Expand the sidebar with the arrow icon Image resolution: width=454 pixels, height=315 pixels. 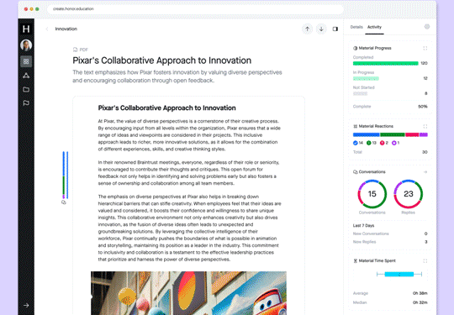(x=26, y=305)
